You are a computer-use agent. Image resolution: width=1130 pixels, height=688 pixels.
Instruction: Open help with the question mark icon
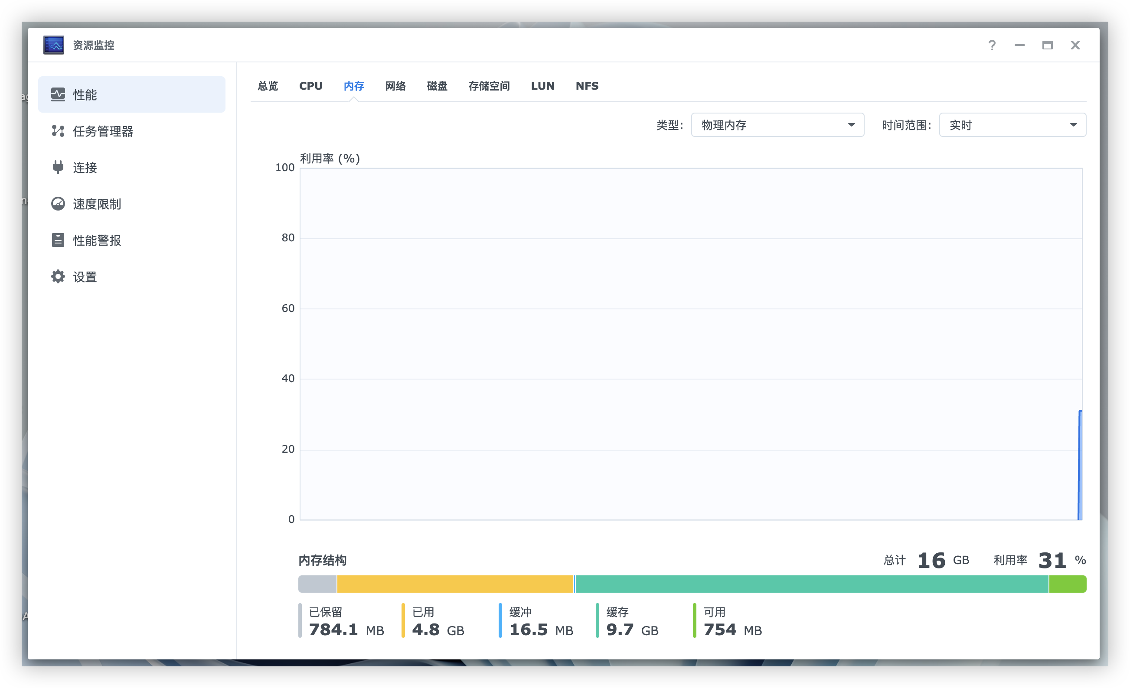[x=992, y=45]
